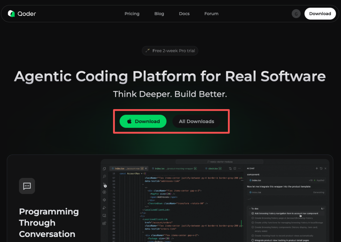
Task: Click the bug-shaped icon in the IDE sidebar
Action: point(105,200)
